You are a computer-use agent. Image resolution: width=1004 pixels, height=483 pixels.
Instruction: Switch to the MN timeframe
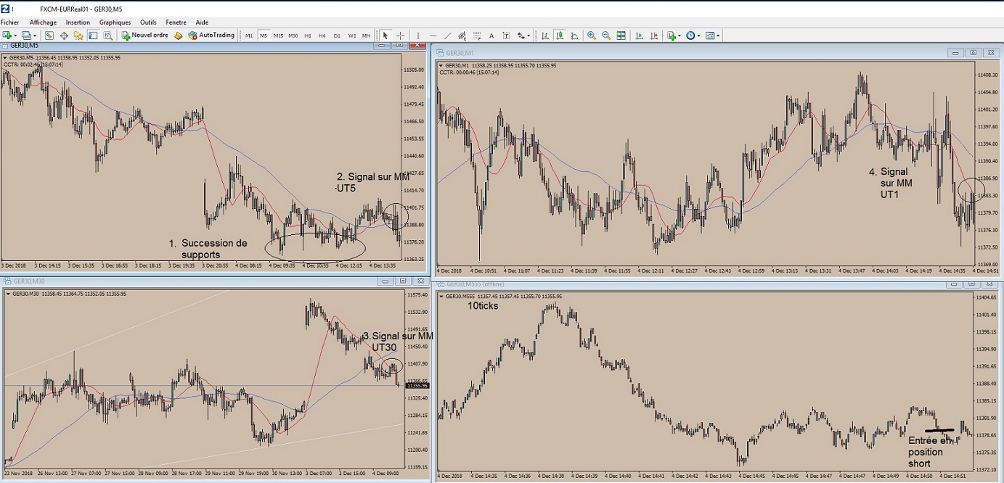[x=366, y=36]
